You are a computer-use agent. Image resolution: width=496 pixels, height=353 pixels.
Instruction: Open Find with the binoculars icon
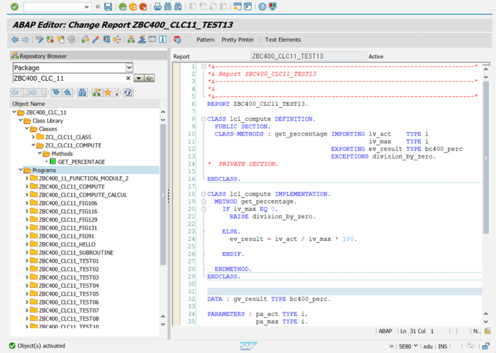point(167,7)
